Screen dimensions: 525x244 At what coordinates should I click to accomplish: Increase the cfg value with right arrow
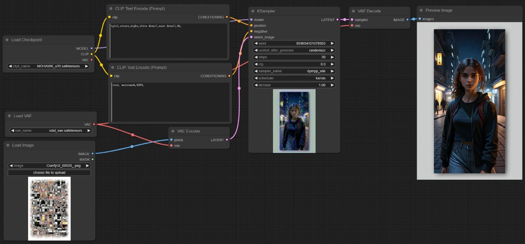tap(332, 64)
